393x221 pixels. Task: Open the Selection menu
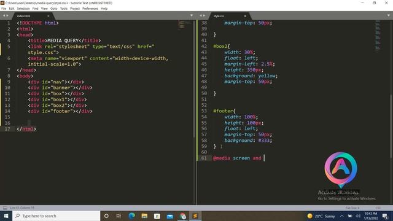coord(23,9)
